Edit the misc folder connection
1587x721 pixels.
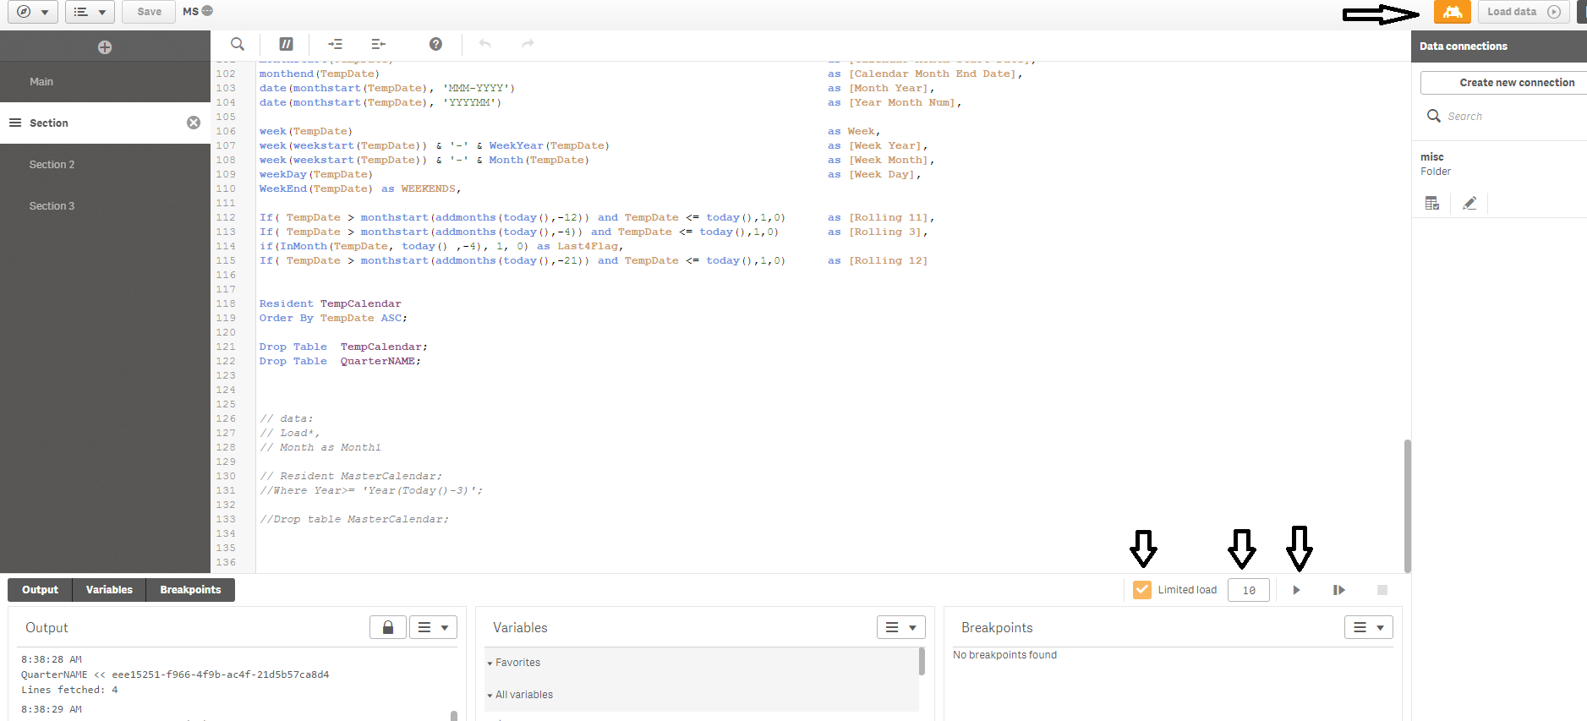pyautogui.click(x=1469, y=204)
